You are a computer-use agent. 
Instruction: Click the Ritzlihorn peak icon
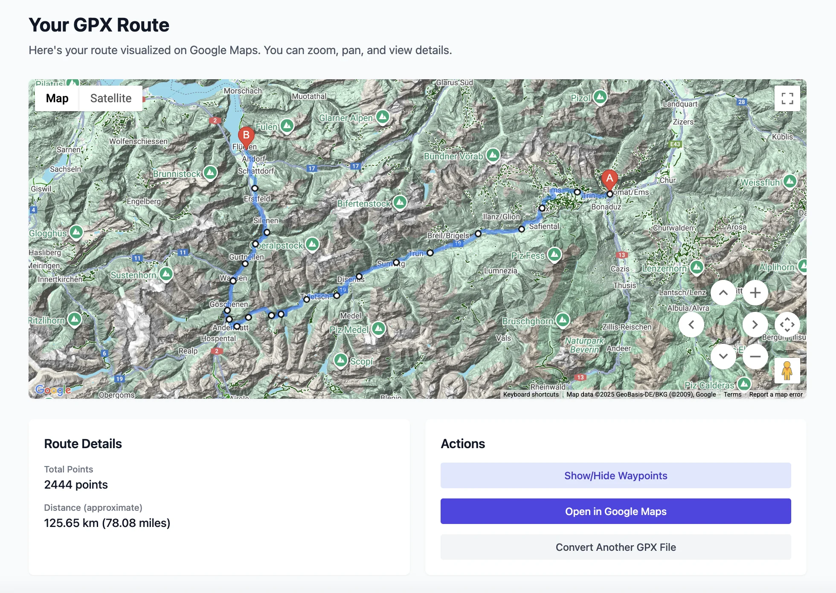click(x=75, y=319)
